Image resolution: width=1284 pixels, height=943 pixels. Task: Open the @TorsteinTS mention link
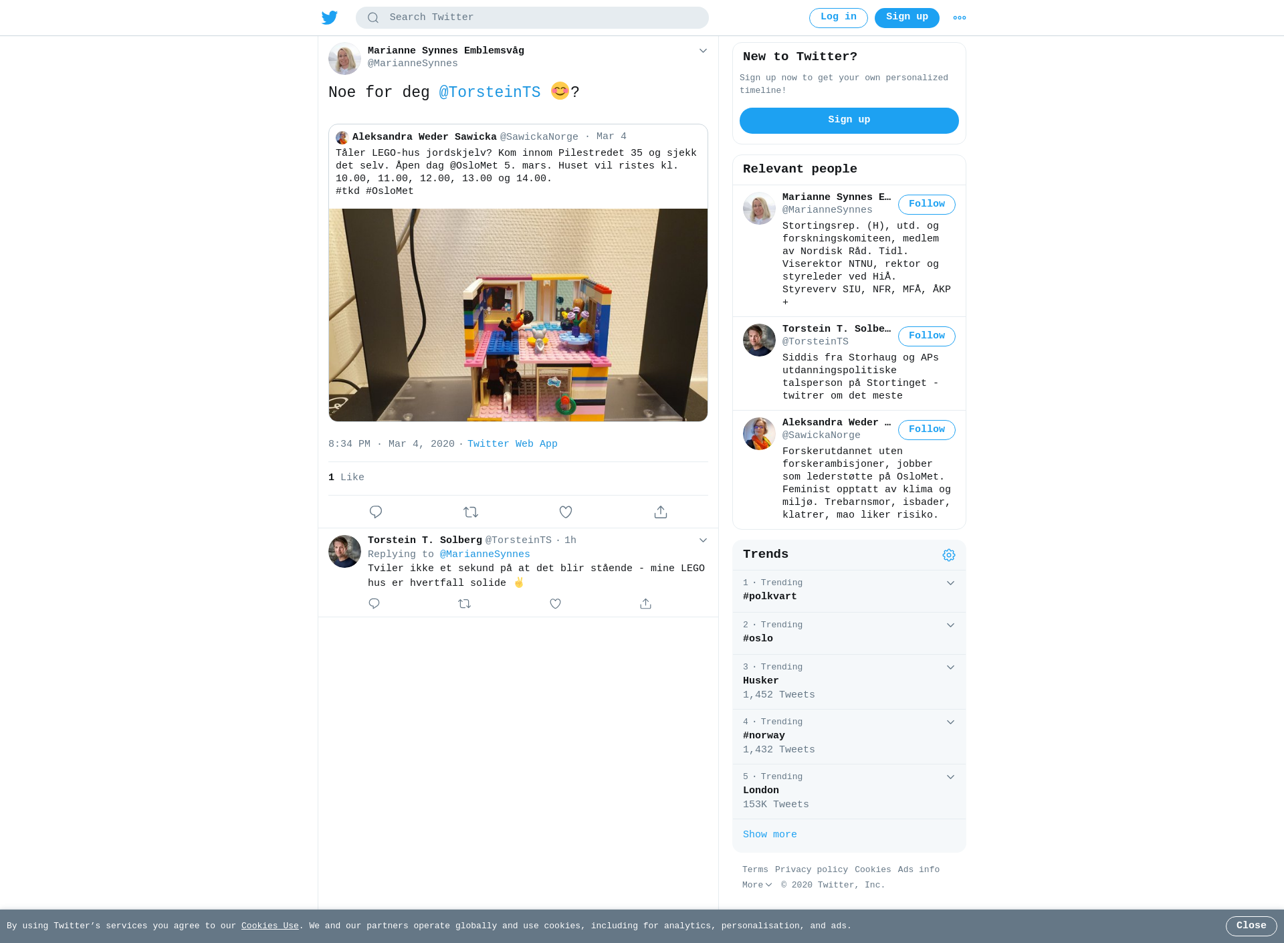(x=490, y=92)
